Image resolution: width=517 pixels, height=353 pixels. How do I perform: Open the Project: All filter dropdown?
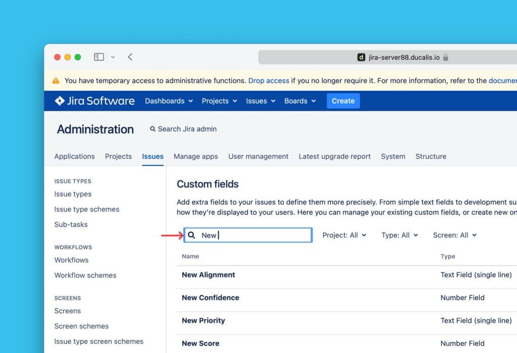pos(344,235)
